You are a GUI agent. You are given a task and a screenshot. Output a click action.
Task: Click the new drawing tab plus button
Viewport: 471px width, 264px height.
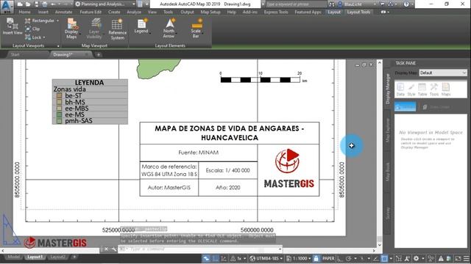click(99, 54)
